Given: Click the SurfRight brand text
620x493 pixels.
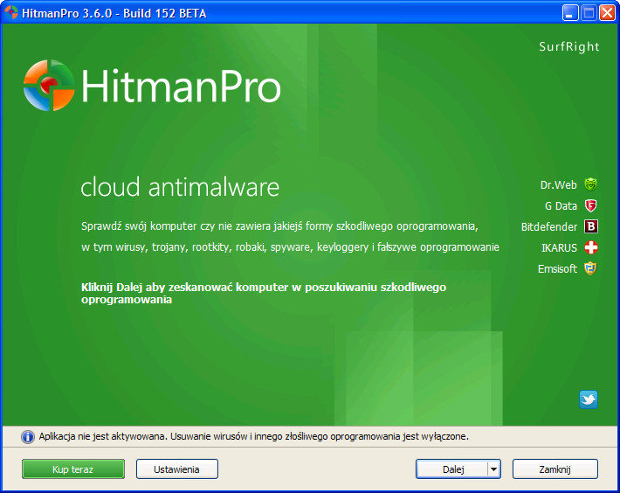Looking at the screenshot, I should pos(569,46).
